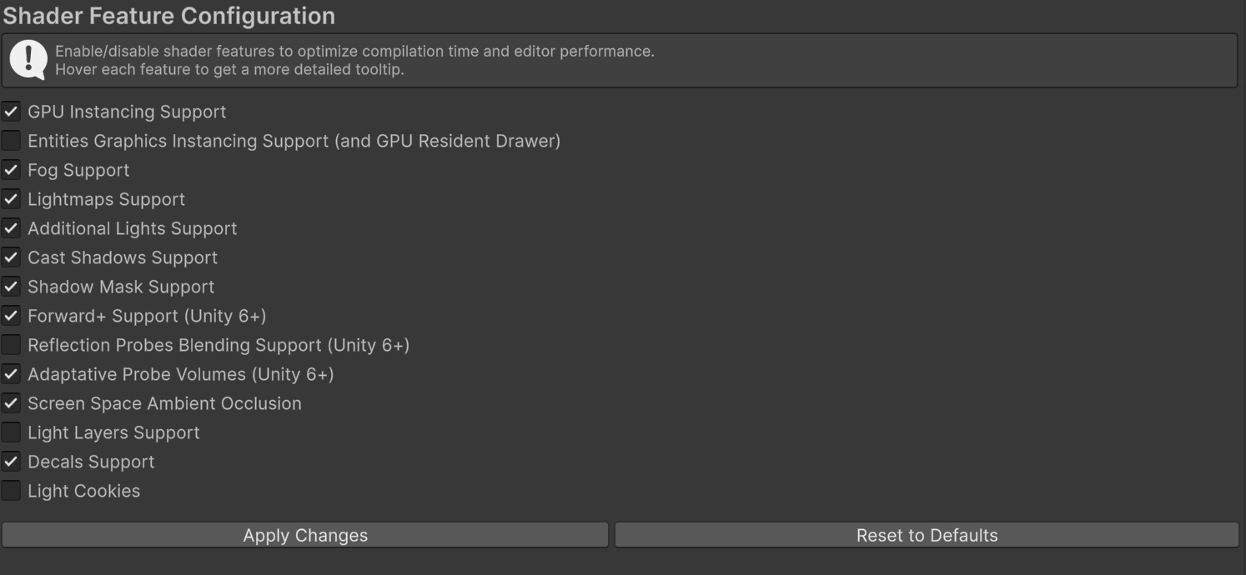Enable Reflection Probes Blending Support
The height and width of the screenshot is (575, 1246).
(11, 345)
